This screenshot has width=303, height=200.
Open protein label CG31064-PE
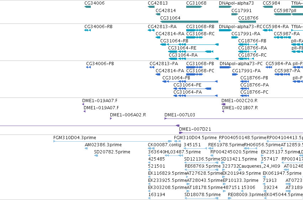tap(187, 85)
